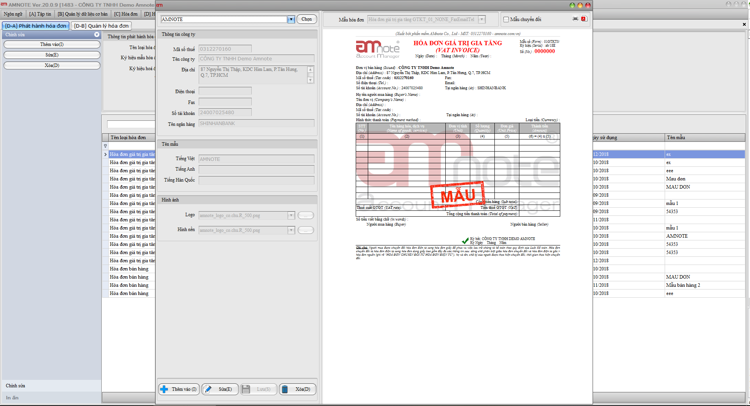Open the AMNOTE template dropdown arrow
Image resolution: width=750 pixels, height=406 pixels.
click(x=291, y=19)
